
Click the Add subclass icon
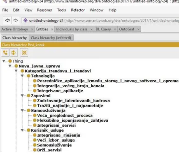pos(5,53)
